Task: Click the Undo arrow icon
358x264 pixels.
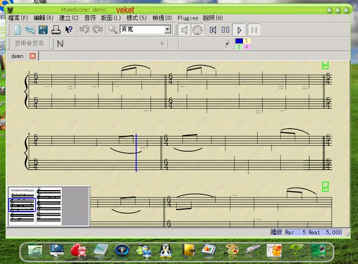Action: coord(84,29)
